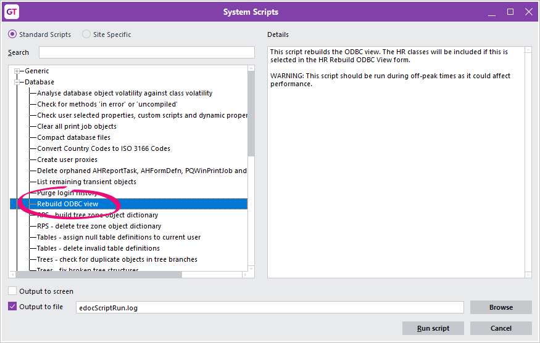Pick Convert Country Codes to ISO 3166

coord(104,148)
